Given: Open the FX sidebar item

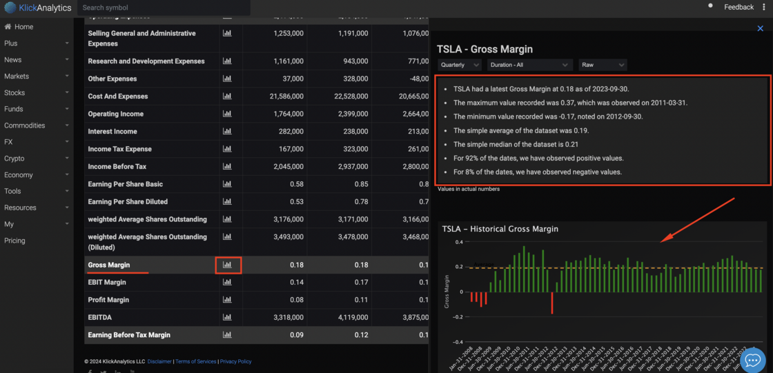Looking at the screenshot, I should tap(37, 142).
